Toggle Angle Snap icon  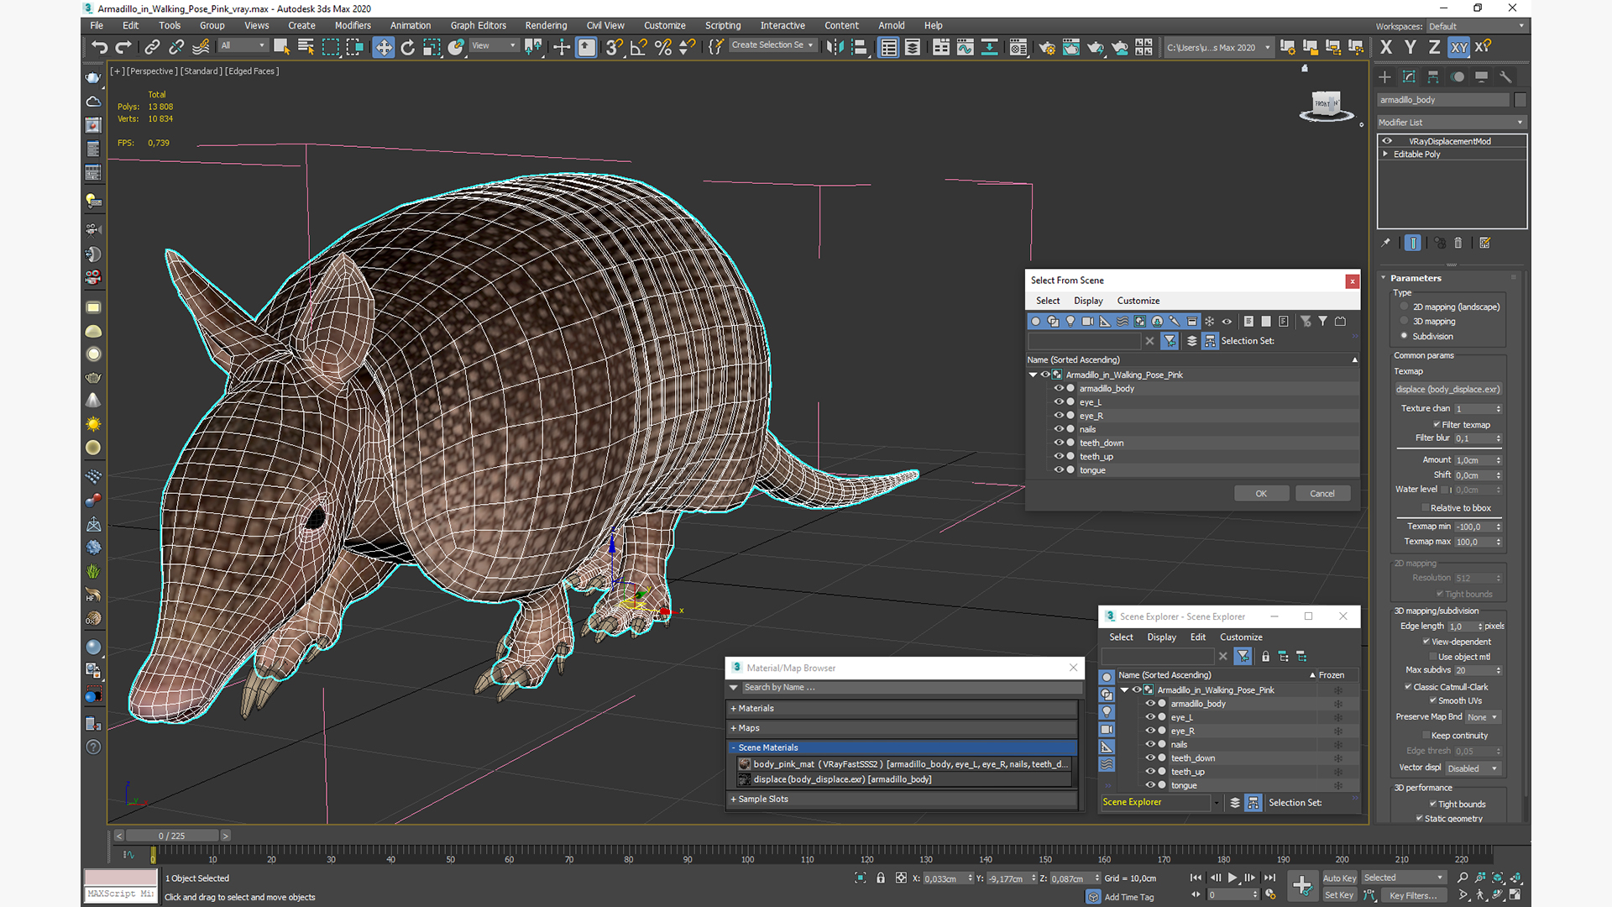point(639,47)
